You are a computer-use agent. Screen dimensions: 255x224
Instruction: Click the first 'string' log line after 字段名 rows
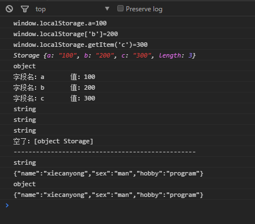coord(25,109)
